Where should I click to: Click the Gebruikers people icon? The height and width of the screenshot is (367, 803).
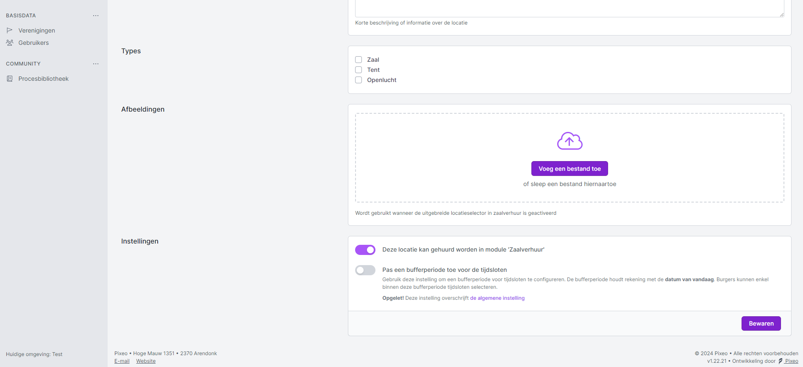(x=9, y=43)
